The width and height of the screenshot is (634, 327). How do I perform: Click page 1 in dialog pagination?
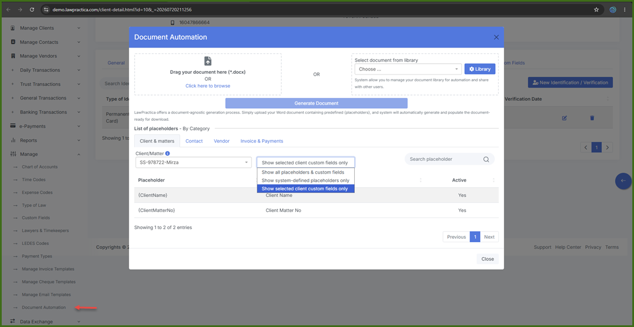475,237
